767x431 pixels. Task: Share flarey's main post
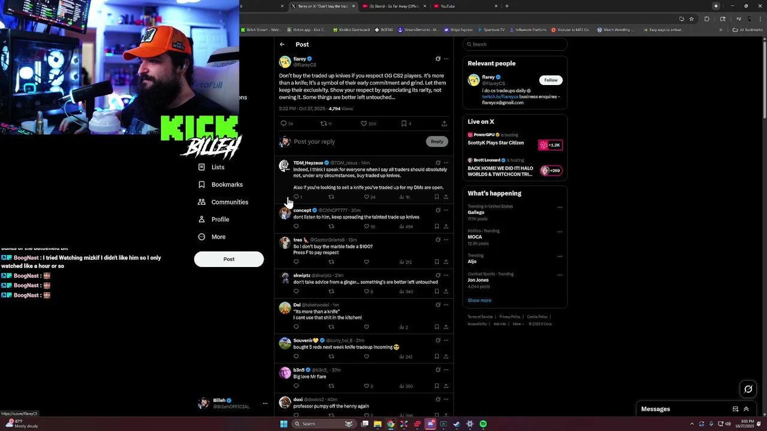point(444,123)
